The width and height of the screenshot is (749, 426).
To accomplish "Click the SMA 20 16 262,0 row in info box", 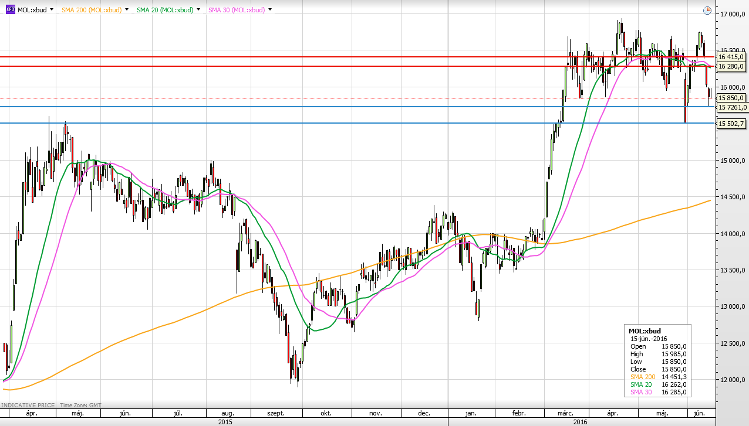I will coord(658,384).
